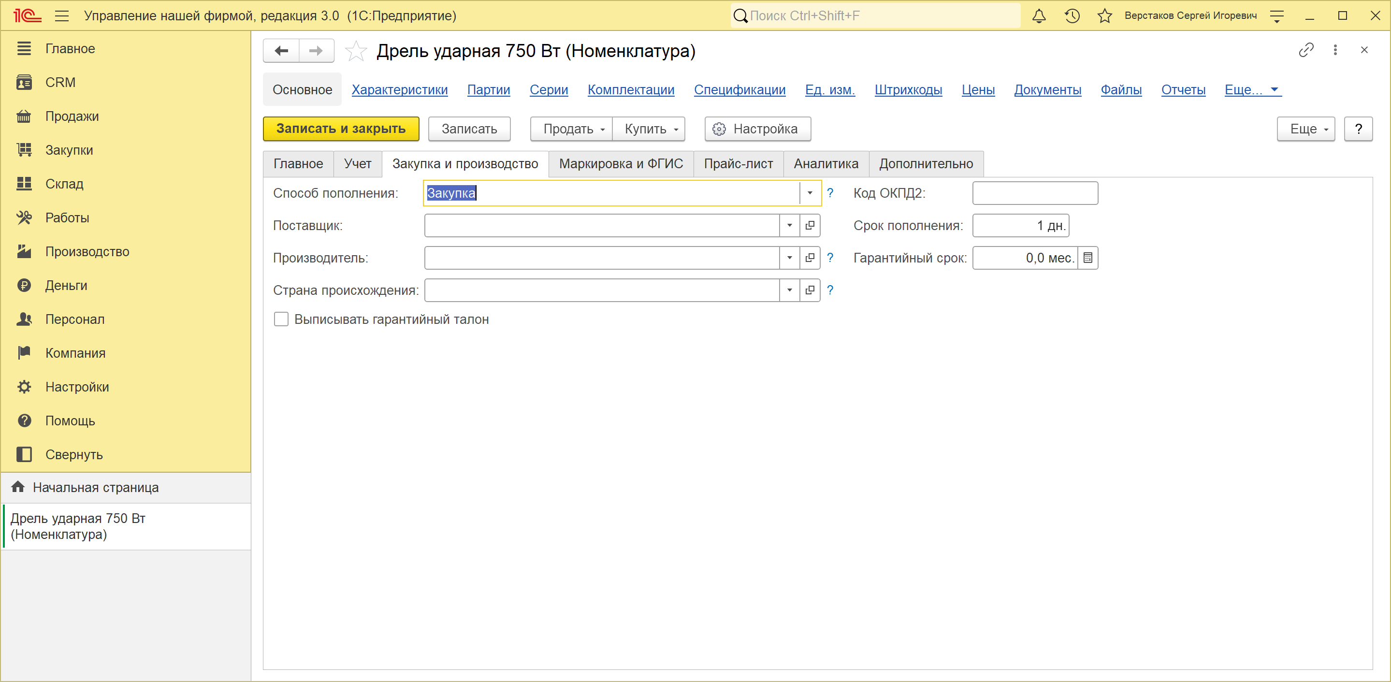1391x682 pixels.
Task: Click global search field
Action: pyautogui.click(x=875, y=15)
